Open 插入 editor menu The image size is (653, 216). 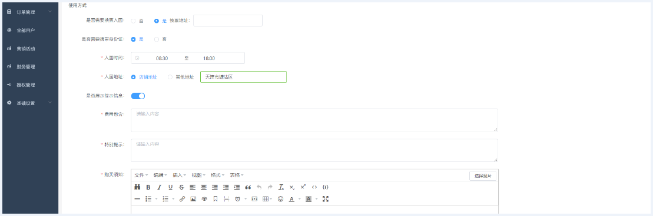[x=180, y=176]
